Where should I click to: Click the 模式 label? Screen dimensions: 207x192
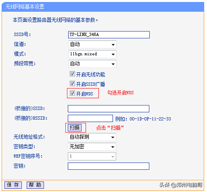pos(20,54)
